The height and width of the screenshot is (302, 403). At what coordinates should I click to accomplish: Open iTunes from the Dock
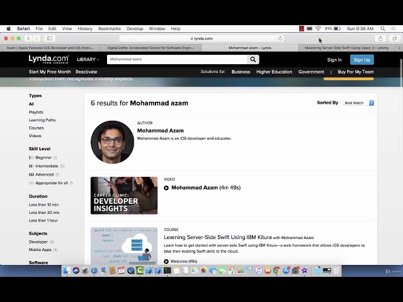(259, 271)
